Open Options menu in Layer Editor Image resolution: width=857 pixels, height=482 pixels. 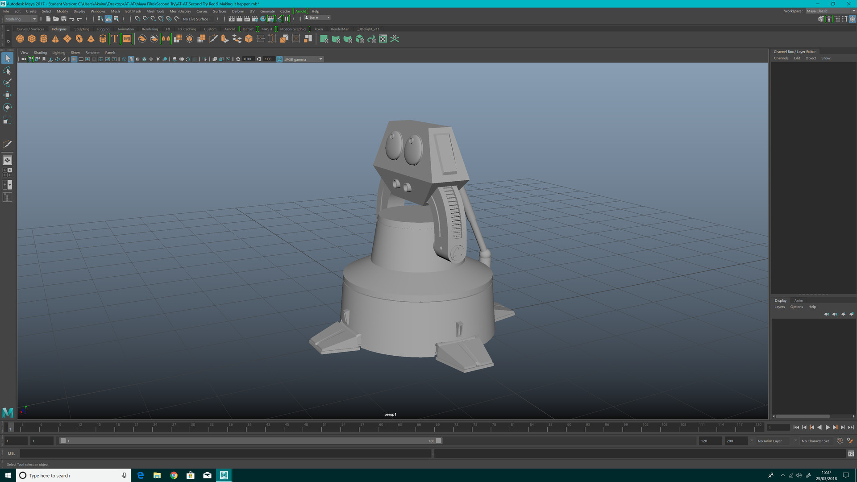tap(796, 307)
